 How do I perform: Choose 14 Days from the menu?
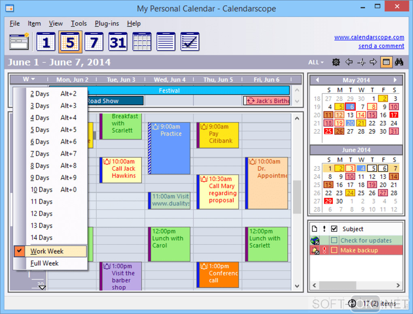tap(50, 238)
